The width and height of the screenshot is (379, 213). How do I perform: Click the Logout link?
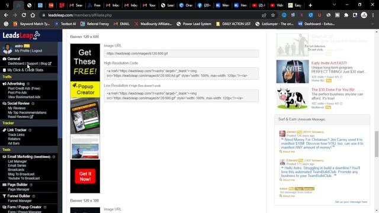click(x=37, y=51)
